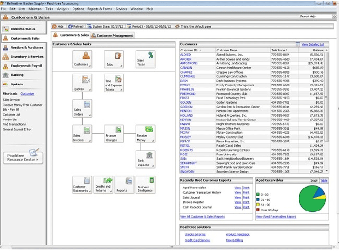This screenshot has height=251, width=339.
Task: Open the Finance Charges task icon
Action: coord(114,134)
